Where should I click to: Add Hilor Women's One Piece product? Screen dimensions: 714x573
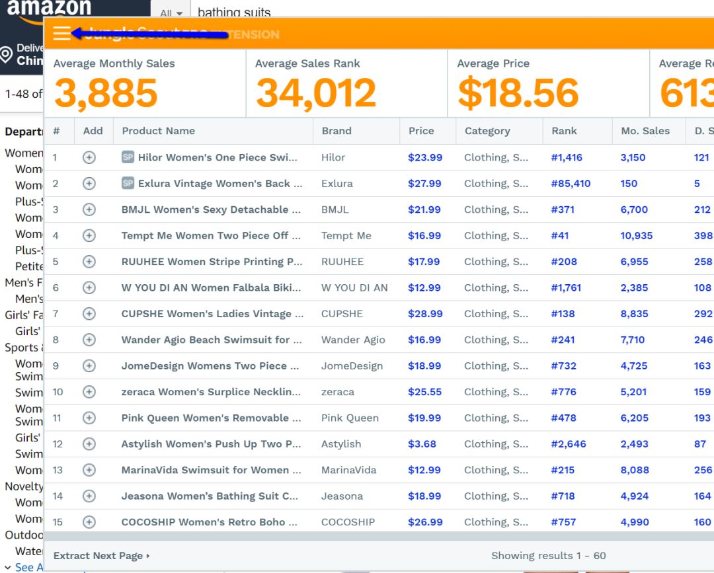pyautogui.click(x=89, y=157)
